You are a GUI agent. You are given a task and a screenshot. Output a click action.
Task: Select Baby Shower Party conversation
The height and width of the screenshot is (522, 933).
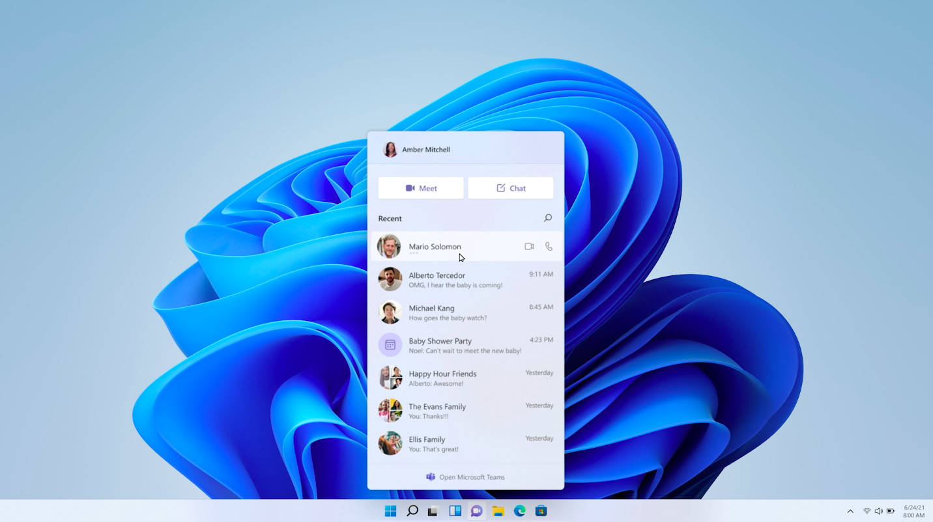pyautogui.click(x=465, y=345)
